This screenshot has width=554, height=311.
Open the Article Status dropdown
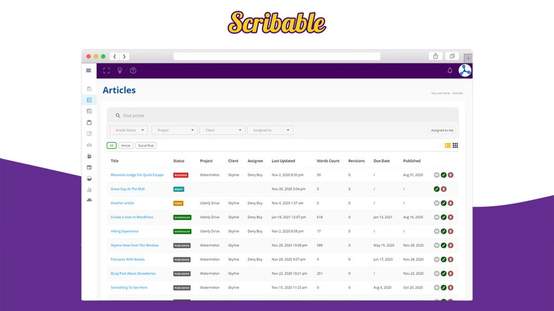(x=129, y=130)
